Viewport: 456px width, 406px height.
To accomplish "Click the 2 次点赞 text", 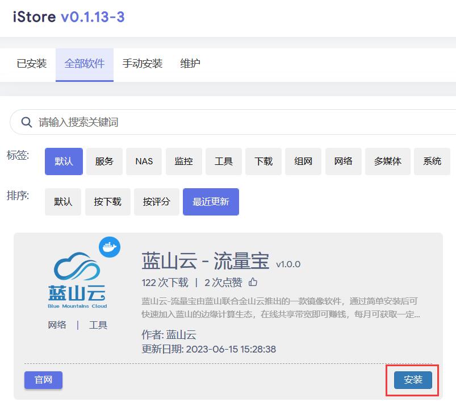I will [x=223, y=283].
